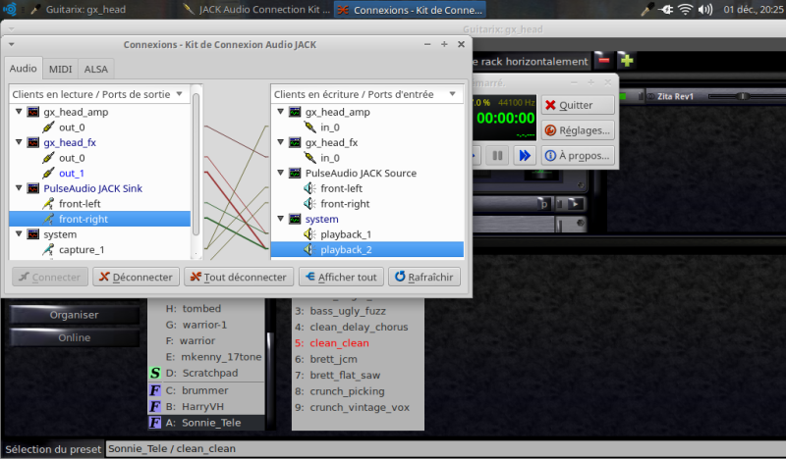Click the system input client icon
786x459 pixels.
coord(295,219)
